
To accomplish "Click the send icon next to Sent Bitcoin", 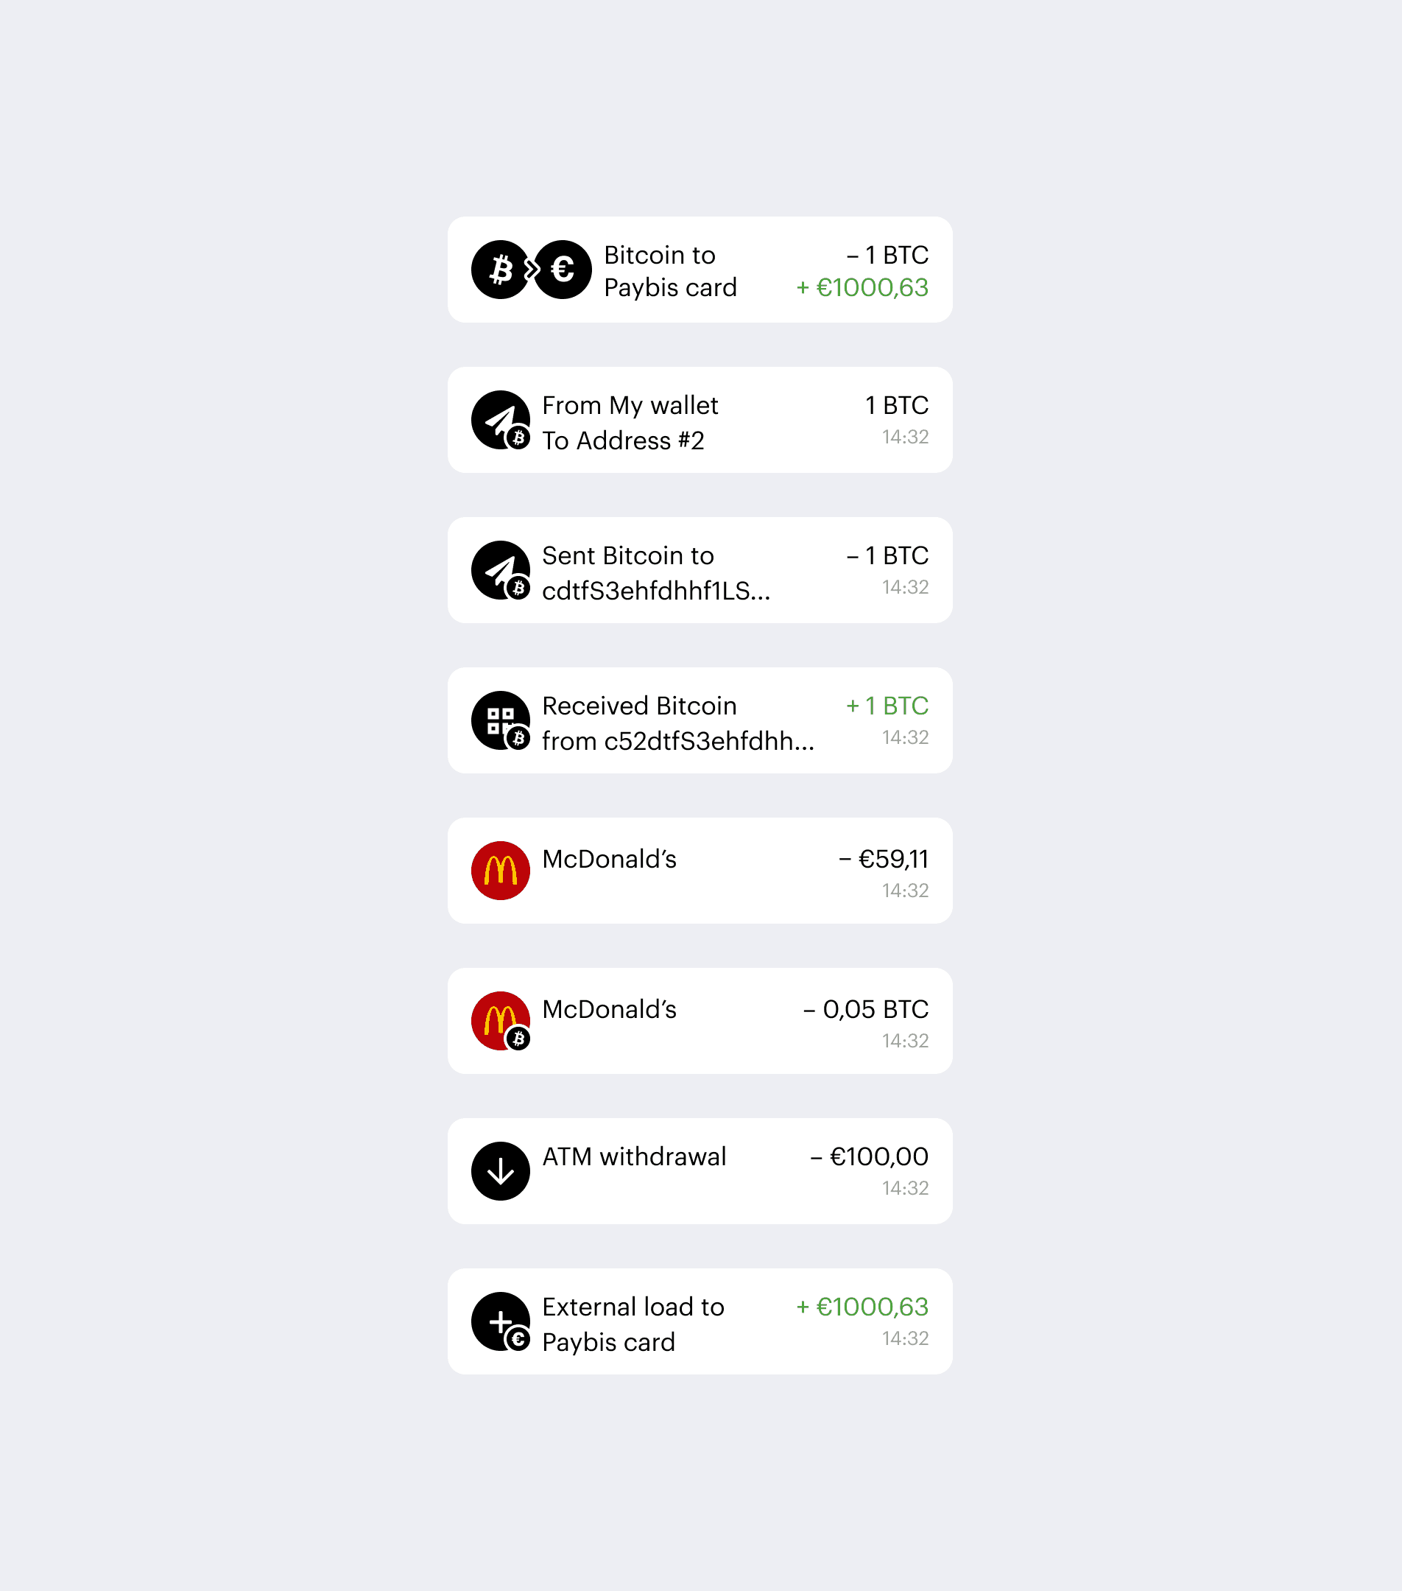I will click(x=501, y=571).
